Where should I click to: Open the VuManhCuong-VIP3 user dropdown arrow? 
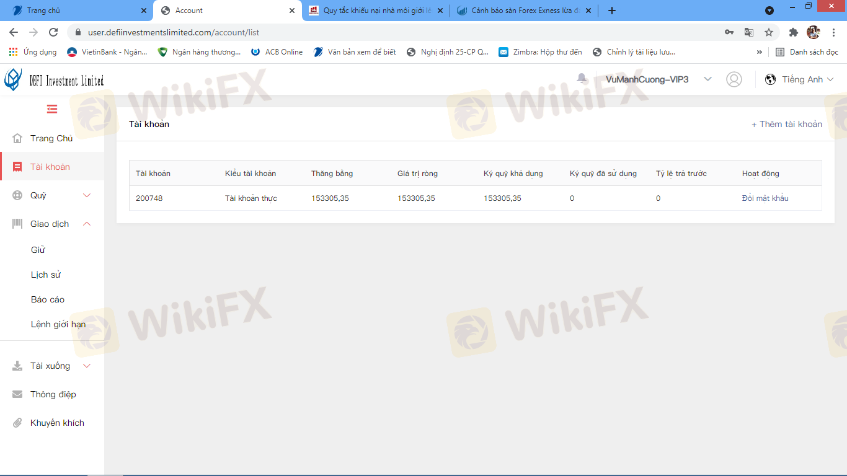coord(707,79)
